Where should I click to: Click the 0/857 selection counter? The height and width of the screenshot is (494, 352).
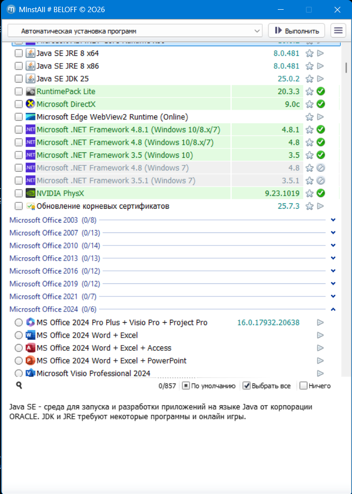[x=167, y=386]
